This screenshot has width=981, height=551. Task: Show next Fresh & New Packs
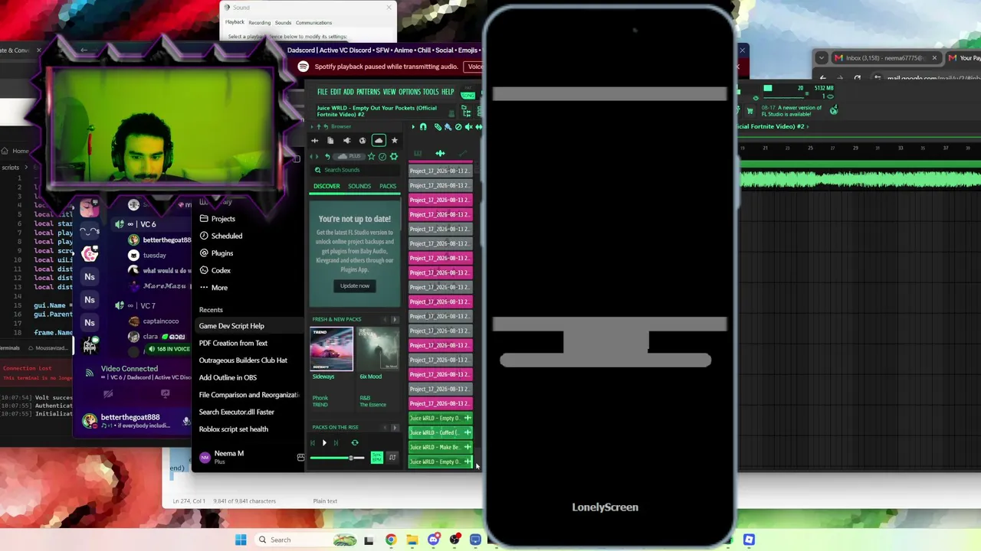395,319
